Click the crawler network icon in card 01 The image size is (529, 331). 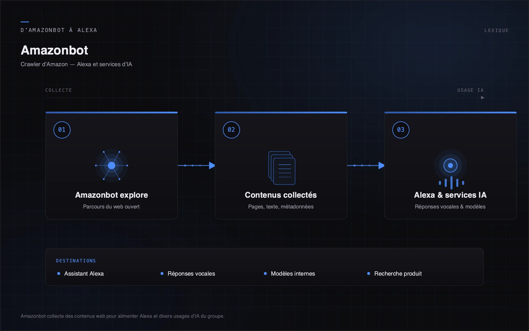[112, 166]
